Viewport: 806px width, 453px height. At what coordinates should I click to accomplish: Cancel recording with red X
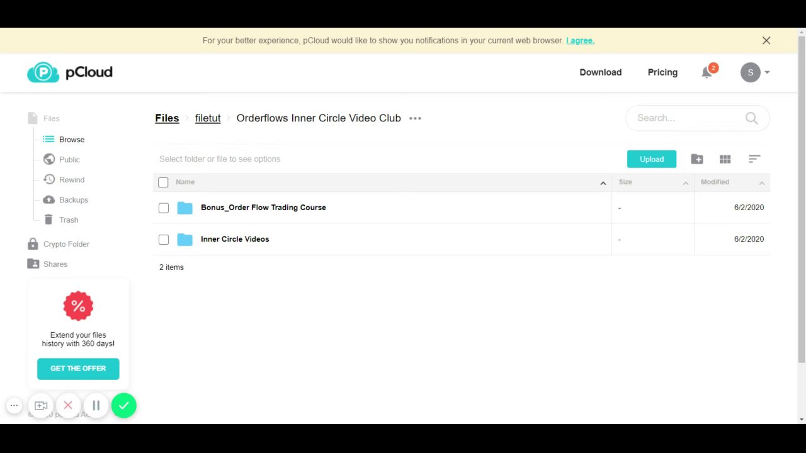click(x=68, y=406)
